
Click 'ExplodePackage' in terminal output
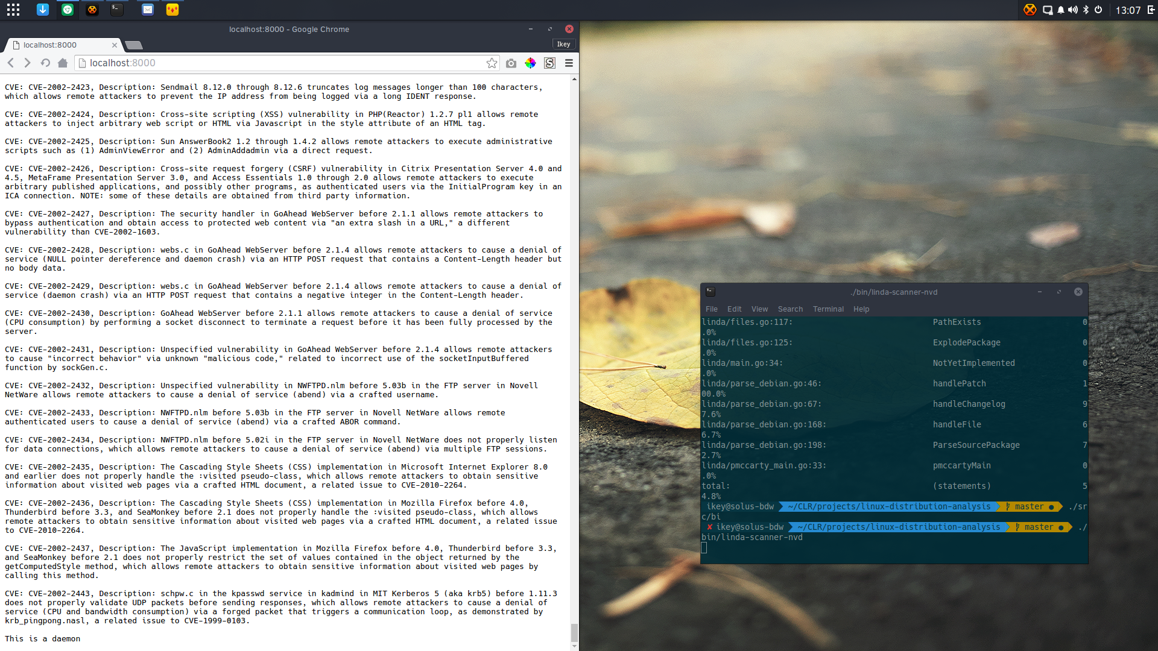coord(967,342)
